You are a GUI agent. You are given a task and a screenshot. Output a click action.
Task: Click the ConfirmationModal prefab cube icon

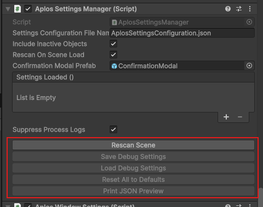[x=115, y=66]
